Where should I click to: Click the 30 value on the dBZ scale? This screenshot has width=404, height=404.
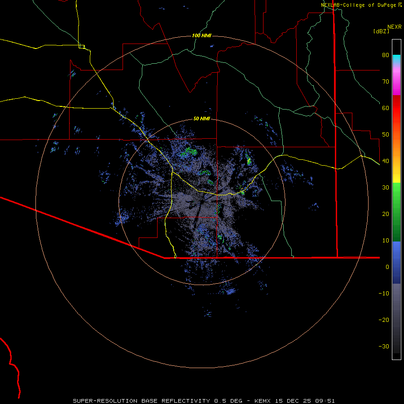click(x=386, y=188)
